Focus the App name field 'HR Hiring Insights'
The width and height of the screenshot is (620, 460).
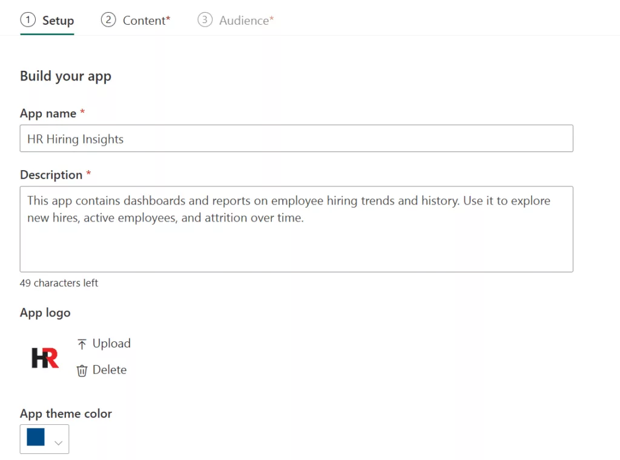[296, 139]
